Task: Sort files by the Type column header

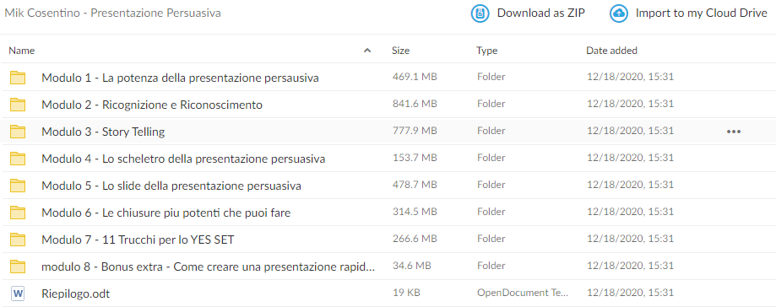Action: [x=487, y=51]
